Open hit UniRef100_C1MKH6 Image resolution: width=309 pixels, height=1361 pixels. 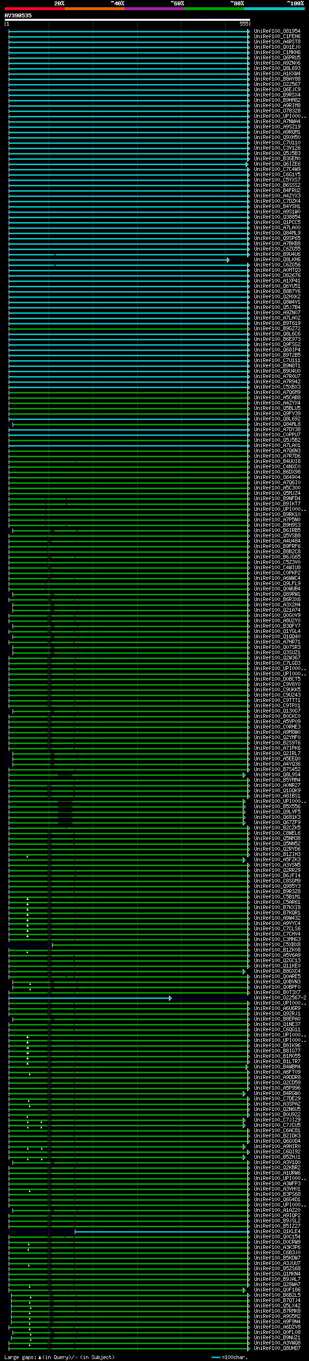pyautogui.click(x=277, y=52)
